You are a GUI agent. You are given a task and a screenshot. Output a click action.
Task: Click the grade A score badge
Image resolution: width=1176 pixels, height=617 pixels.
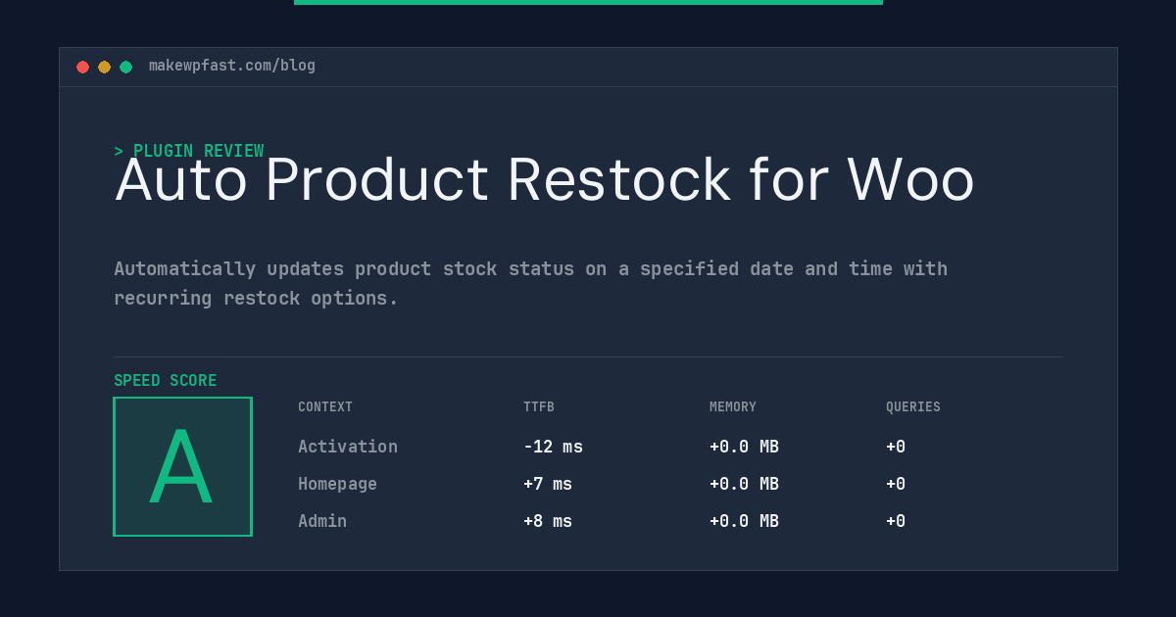[x=182, y=466]
